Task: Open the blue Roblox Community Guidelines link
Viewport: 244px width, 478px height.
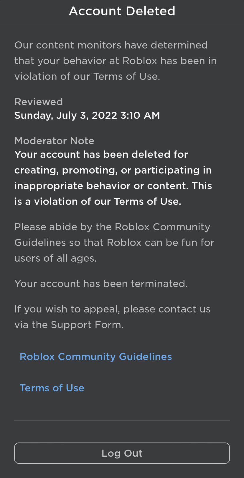Action: (x=96, y=357)
